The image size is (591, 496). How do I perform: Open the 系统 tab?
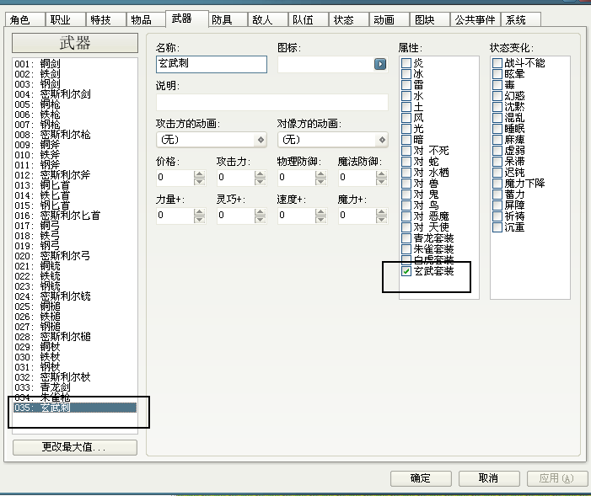pos(520,19)
